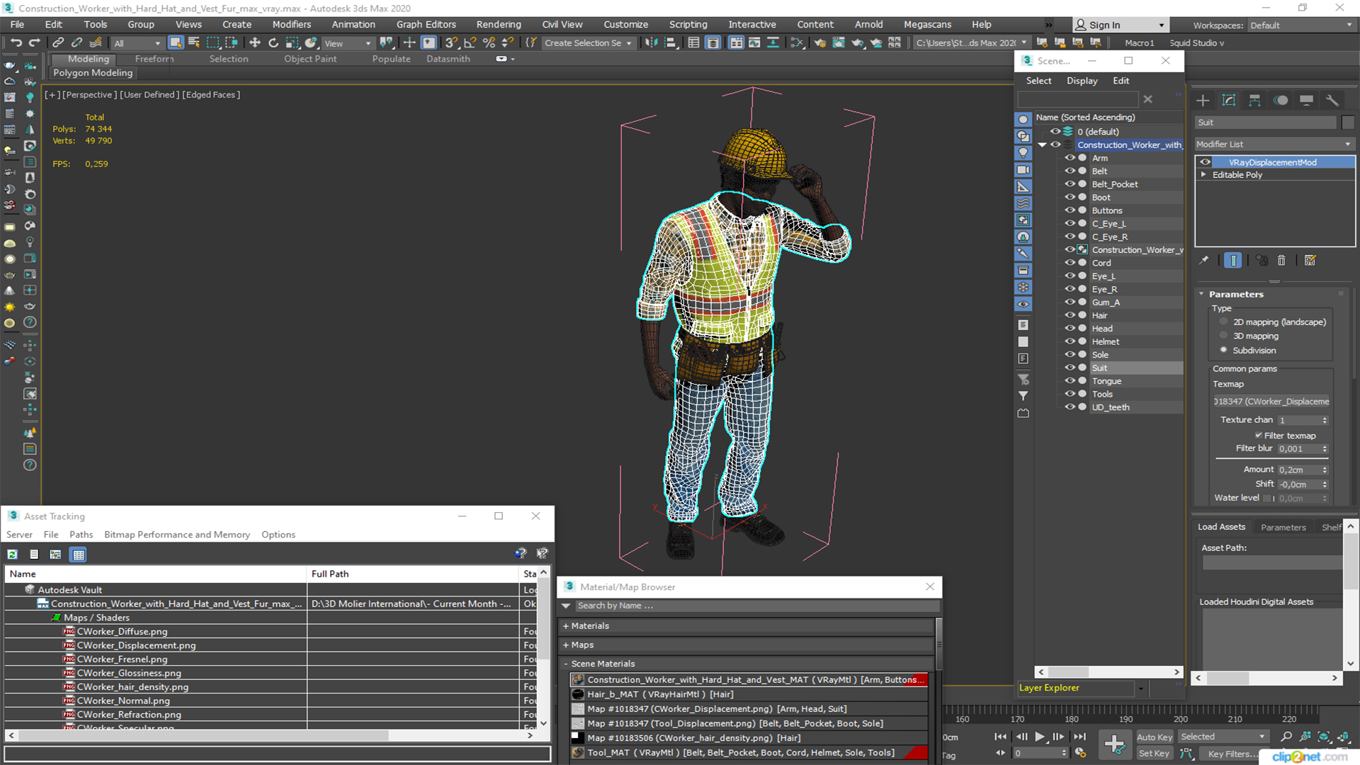Open the key mode Selected dropdown

[1223, 737]
